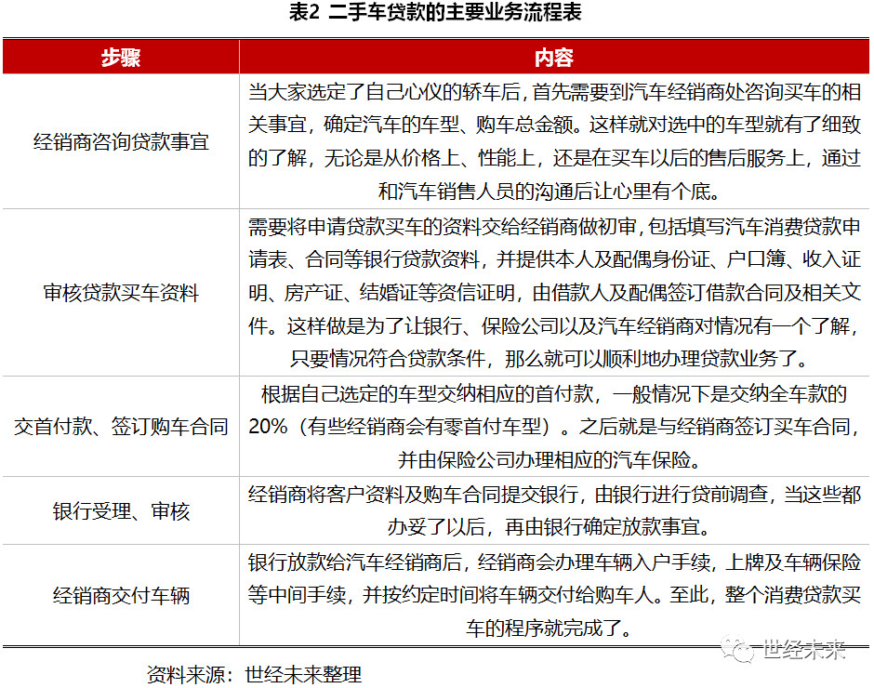Click the line 车的程序就完成了
Screen dimensions: 874x688
click(550, 628)
